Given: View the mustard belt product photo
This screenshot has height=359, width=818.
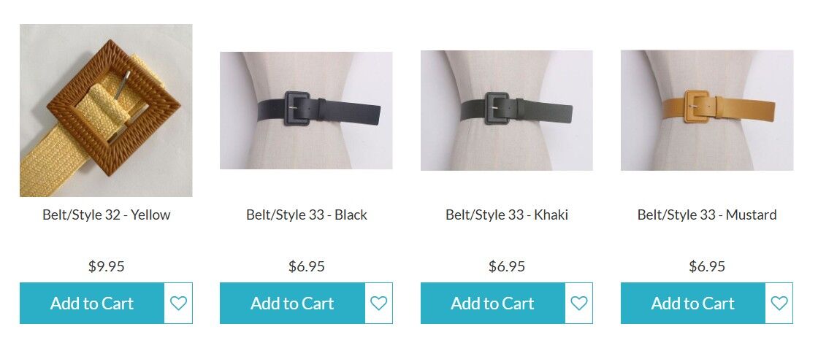Looking at the screenshot, I should tap(707, 110).
